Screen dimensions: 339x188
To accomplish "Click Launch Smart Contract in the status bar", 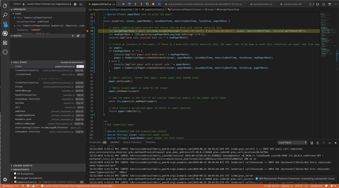I will pyautogui.click(x=77, y=186).
